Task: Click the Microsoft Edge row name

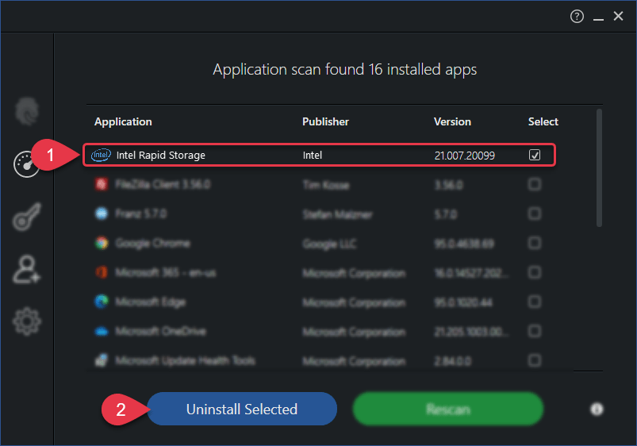Action: (151, 302)
